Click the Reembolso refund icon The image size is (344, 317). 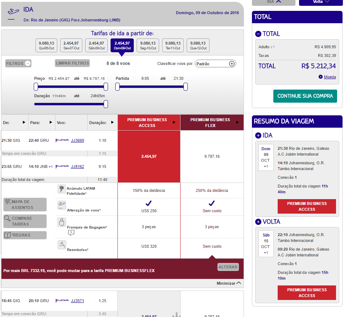[x=62, y=245]
